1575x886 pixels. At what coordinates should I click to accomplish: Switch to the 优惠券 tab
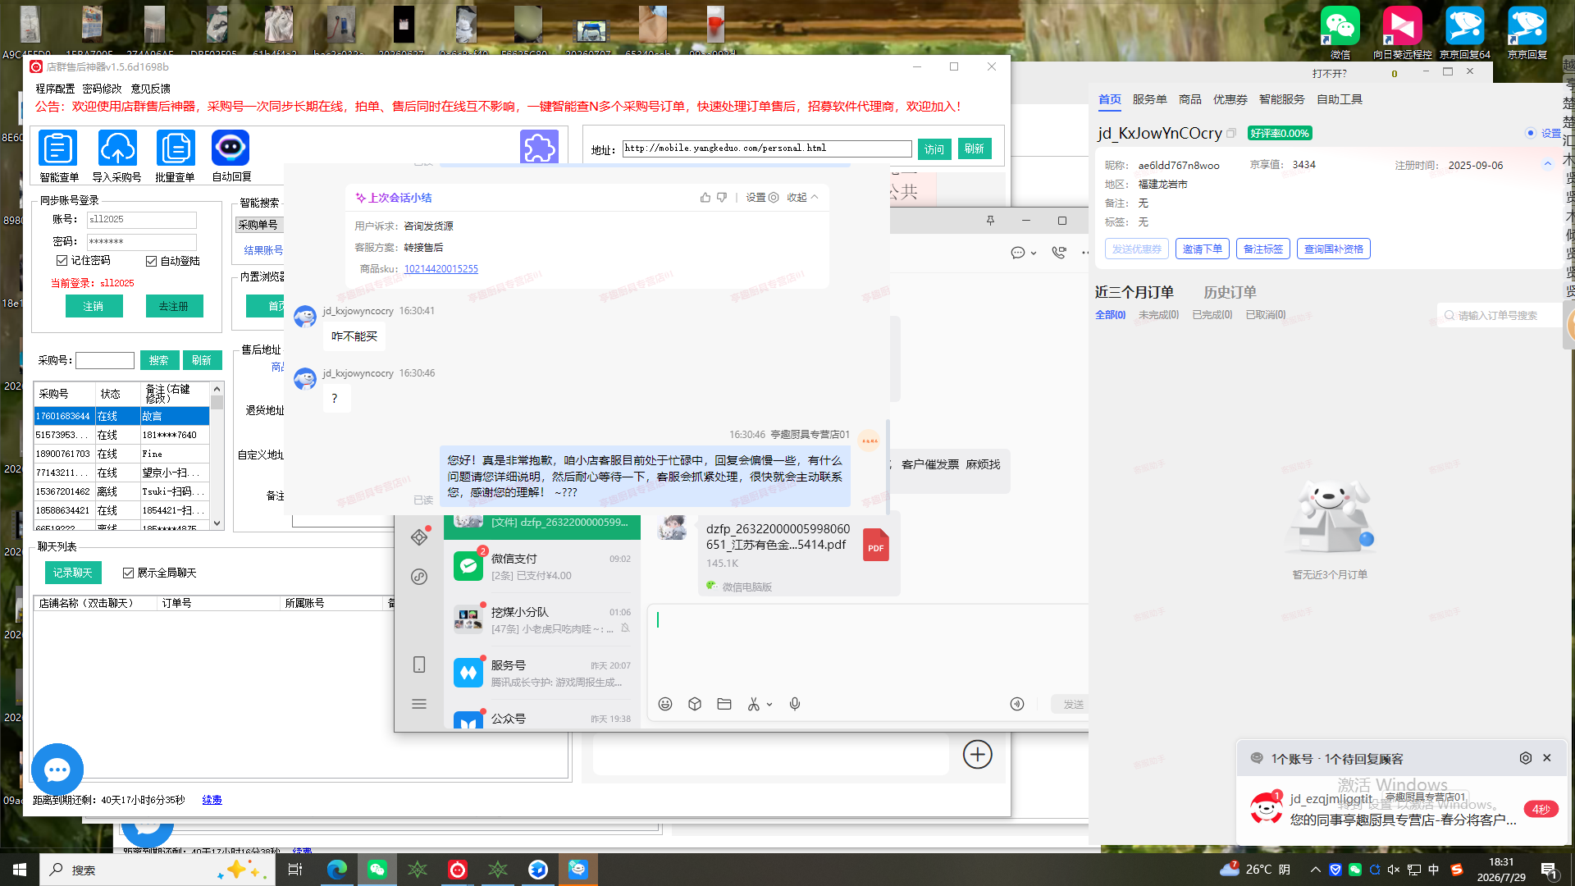[x=1230, y=99]
